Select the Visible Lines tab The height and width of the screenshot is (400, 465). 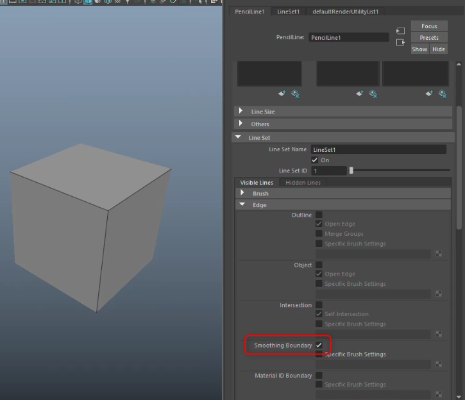point(257,183)
